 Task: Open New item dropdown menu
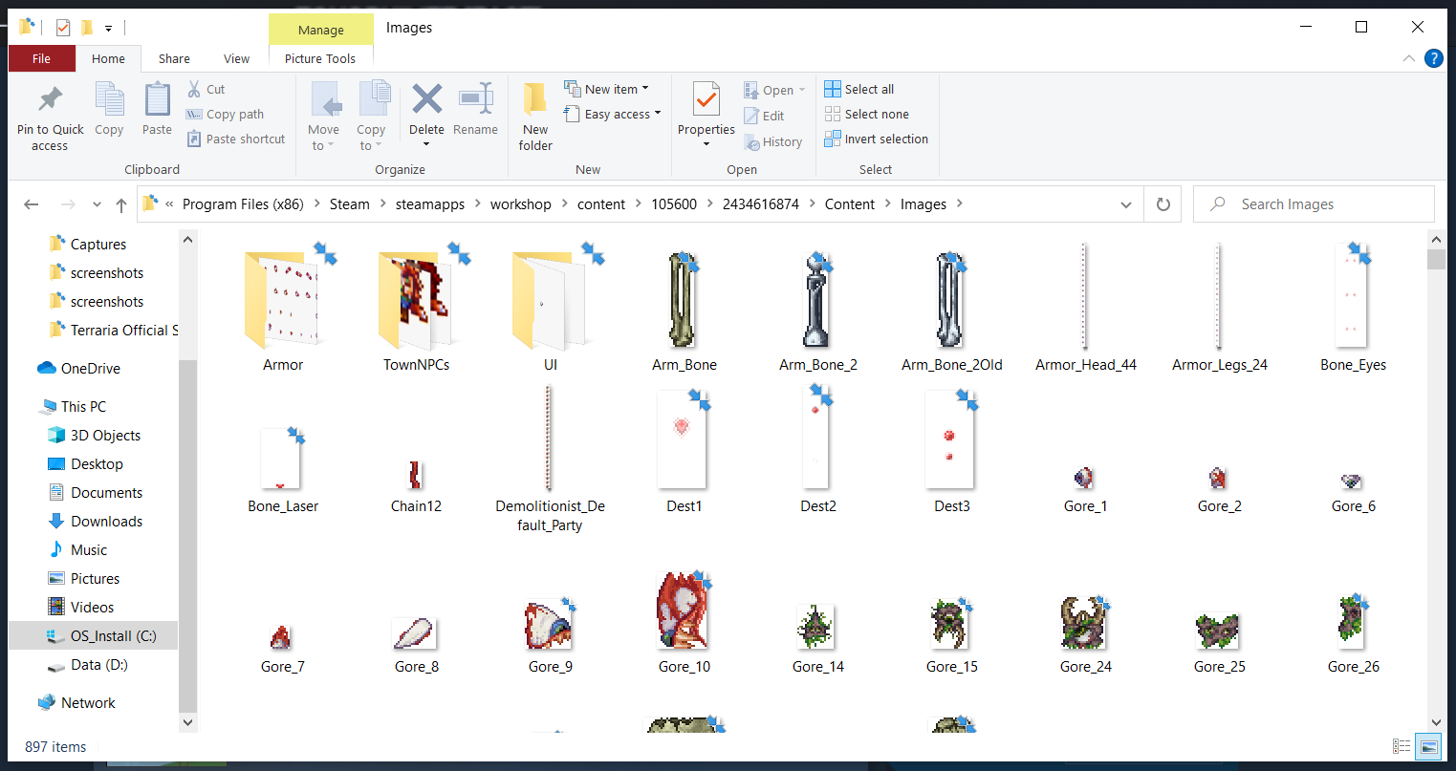pos(606,89)
